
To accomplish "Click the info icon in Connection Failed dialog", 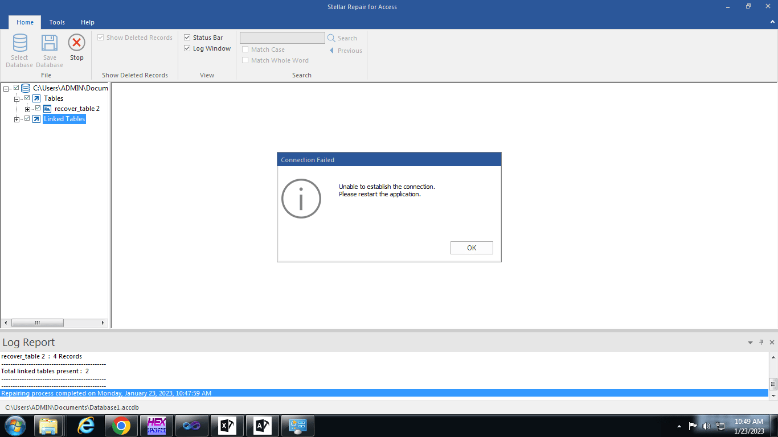I will (301, 199).
